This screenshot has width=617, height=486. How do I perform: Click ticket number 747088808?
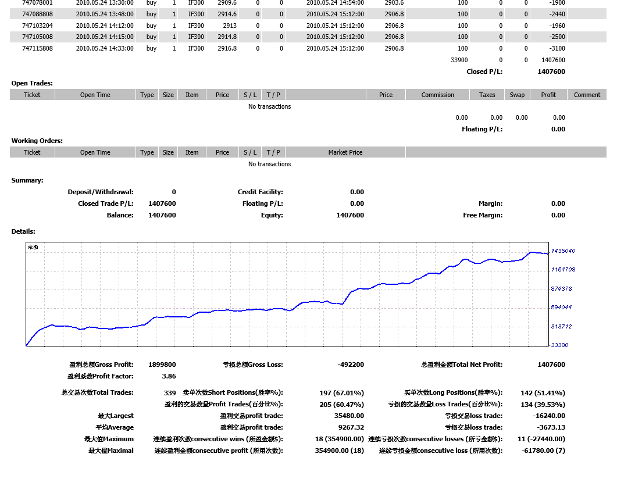coord(37,14)
